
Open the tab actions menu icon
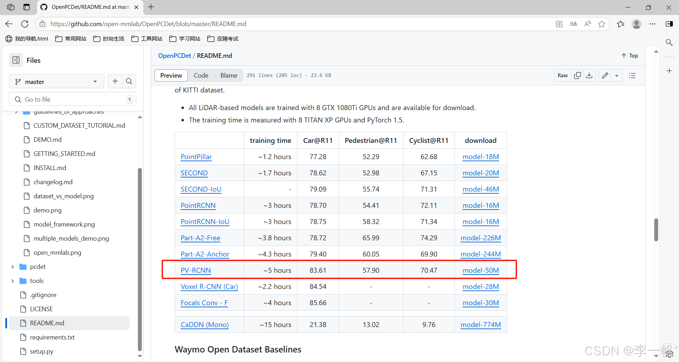[x=27, y=7]
